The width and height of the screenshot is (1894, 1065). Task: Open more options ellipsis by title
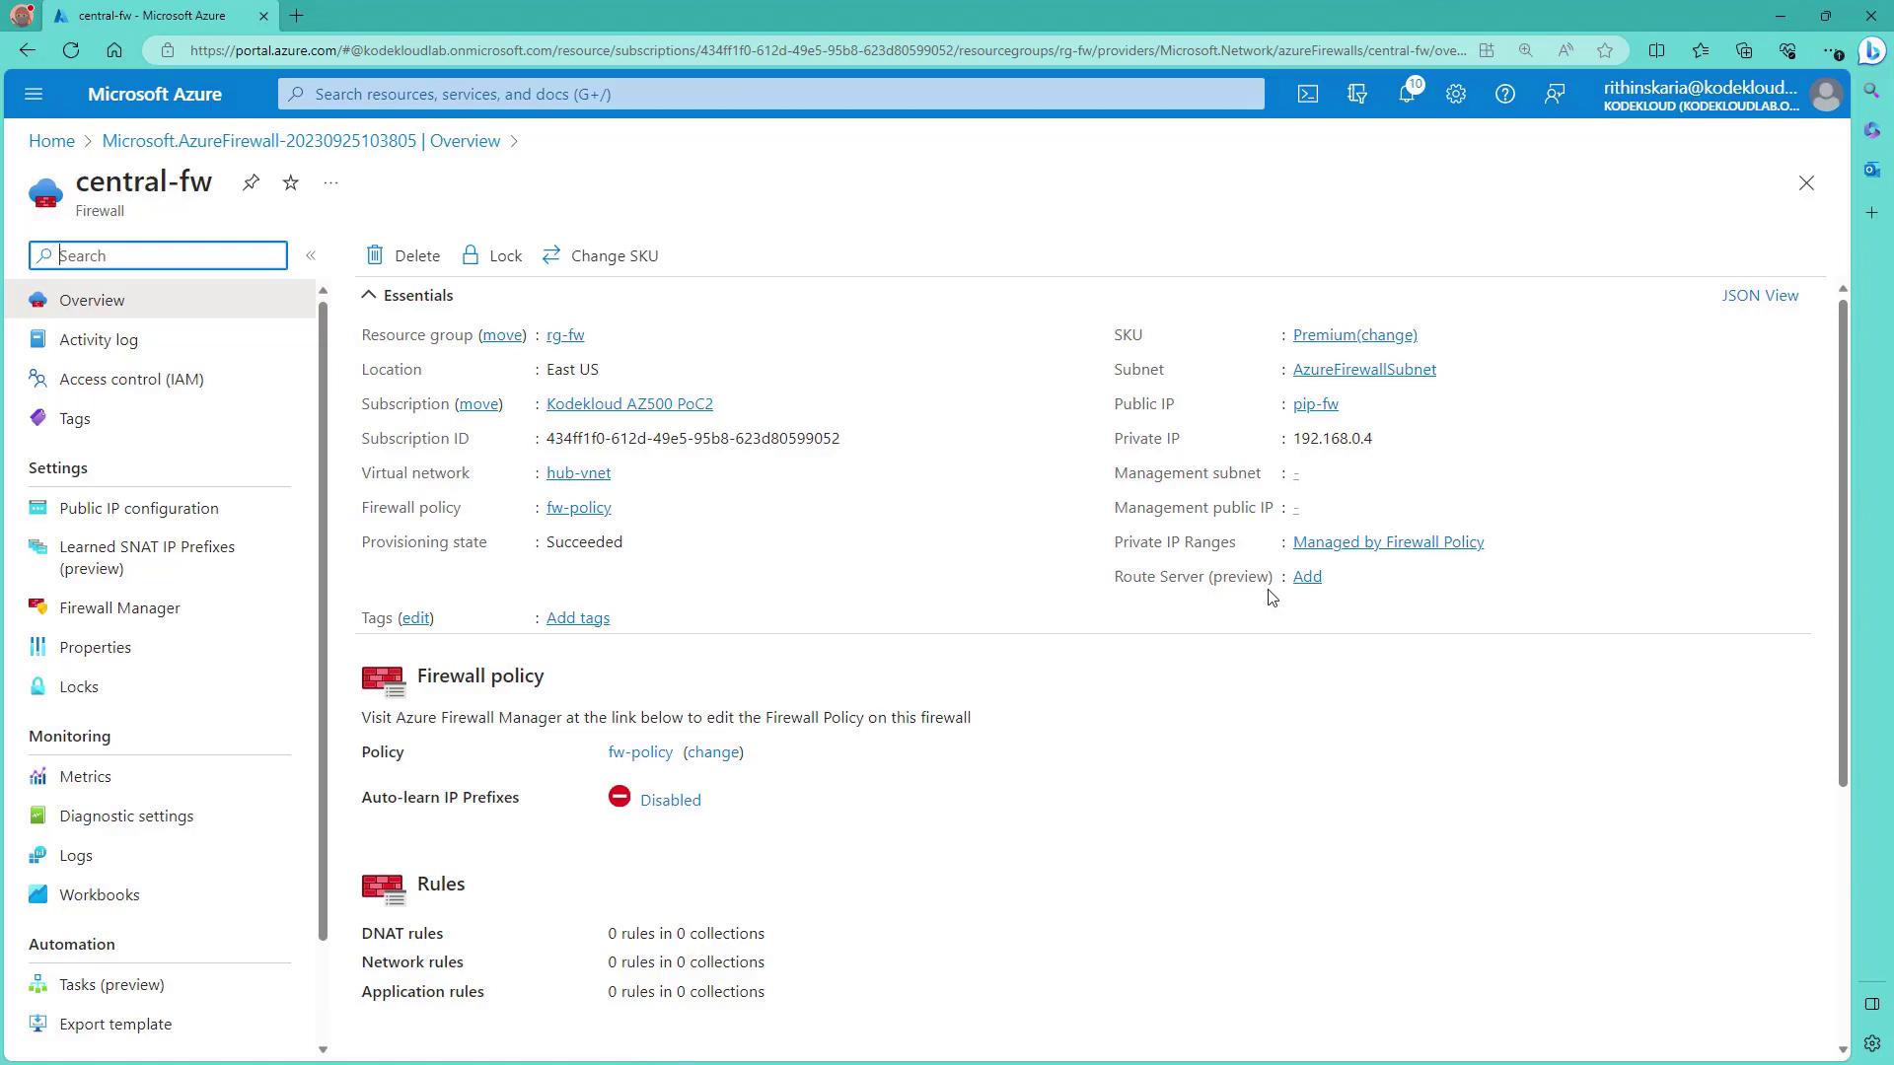pos(330,182)
